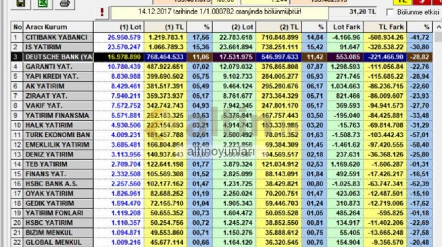Click the scrollbar up arrow
The image size is (442, 247).
439,27
